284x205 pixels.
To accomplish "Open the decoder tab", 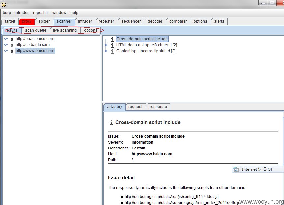I will pyautogui.click(x=155, y=21).
